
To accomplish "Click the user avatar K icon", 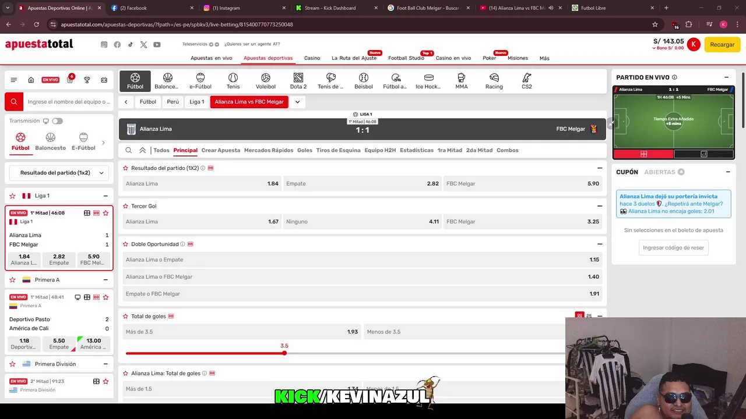I will (x=694, y=44).
